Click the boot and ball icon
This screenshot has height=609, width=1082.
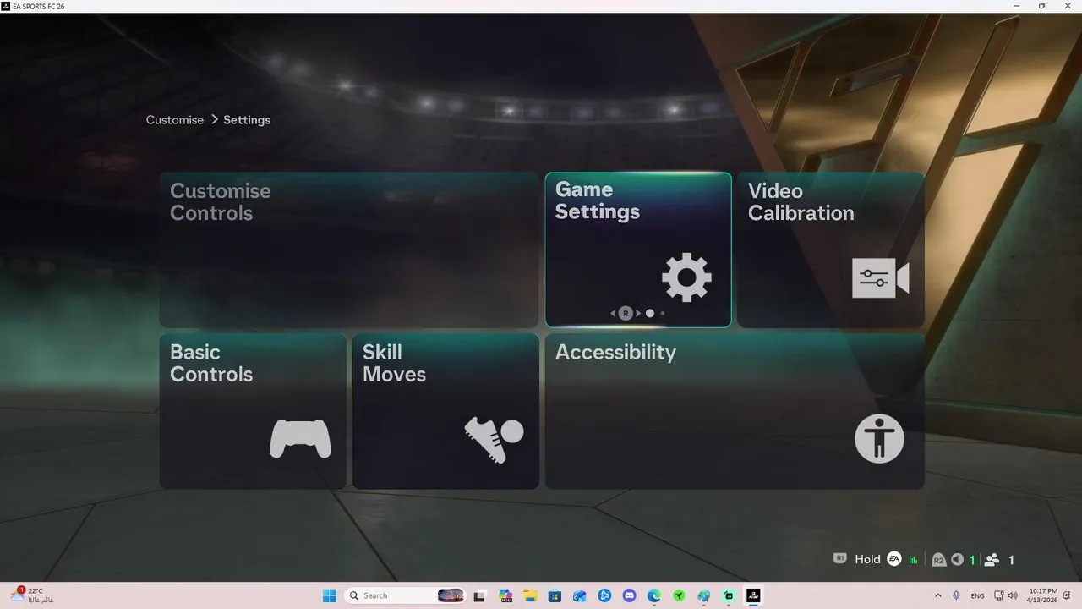coord(494,440)
